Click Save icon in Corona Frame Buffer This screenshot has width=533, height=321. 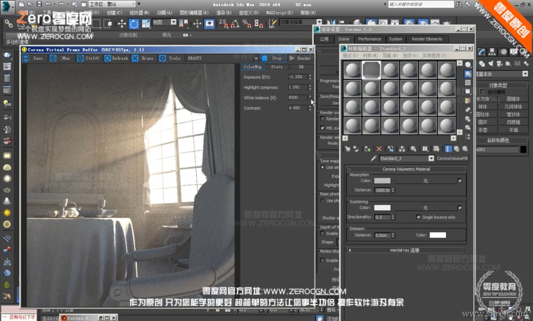click(26, 59)
